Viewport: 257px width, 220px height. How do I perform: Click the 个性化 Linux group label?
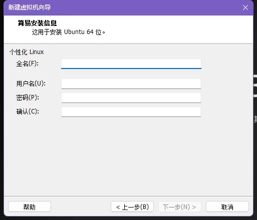coord(27,52)
